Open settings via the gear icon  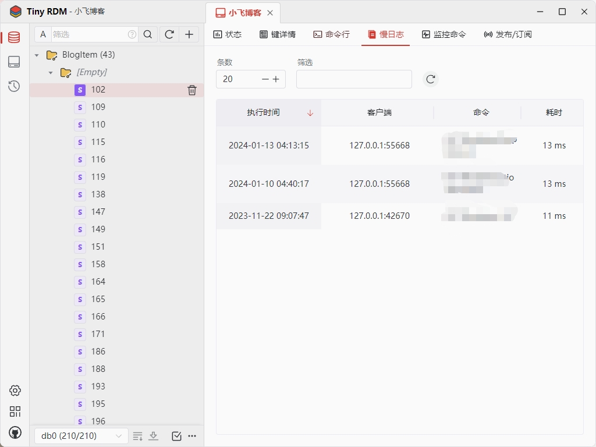[15, 391]
